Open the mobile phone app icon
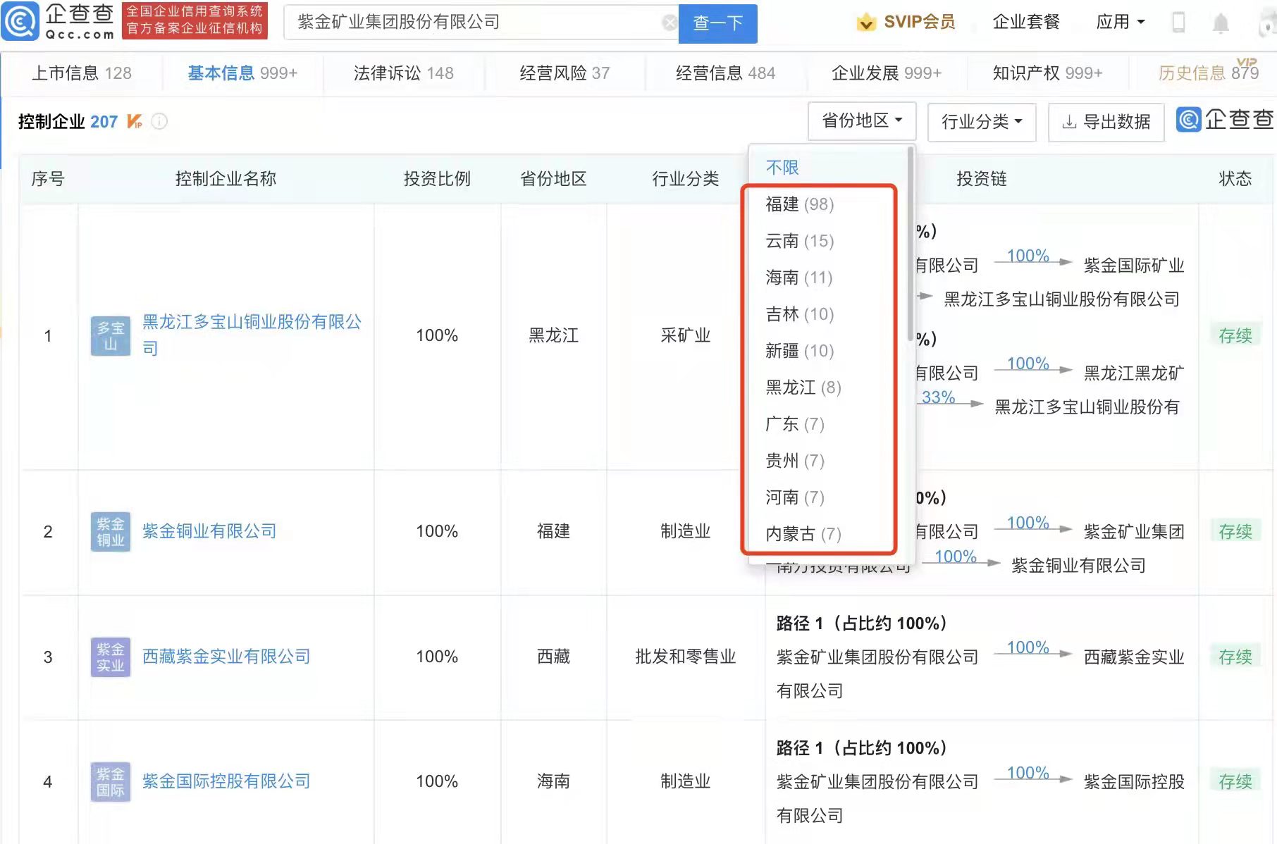The height and width of the screenshot is (844, 1277). point(1178,23)
